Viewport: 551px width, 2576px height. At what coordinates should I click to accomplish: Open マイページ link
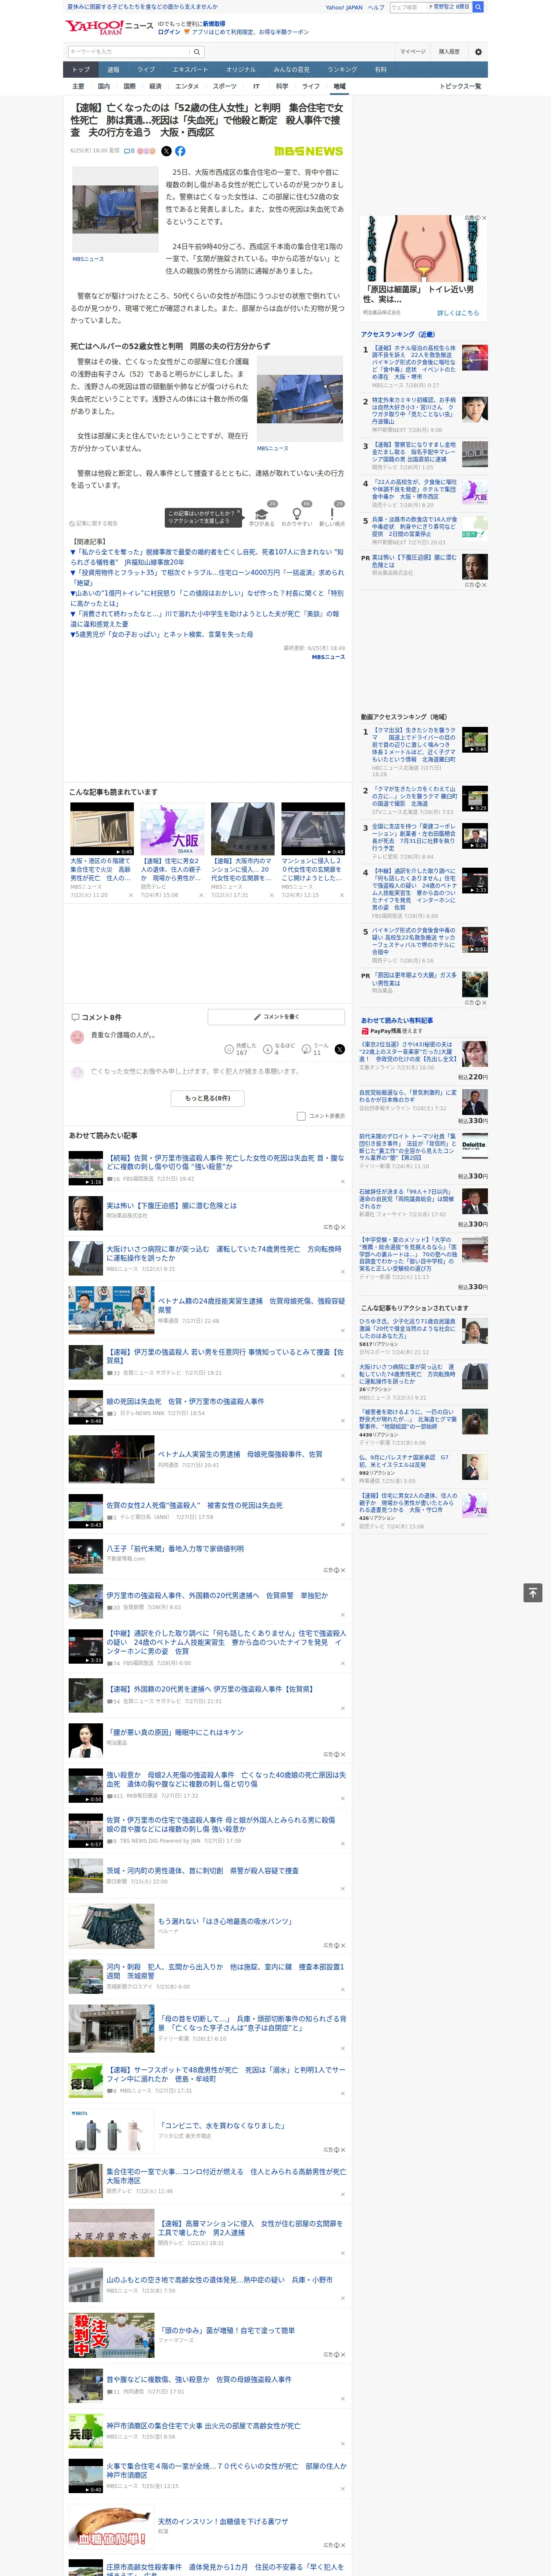(413, 52)
